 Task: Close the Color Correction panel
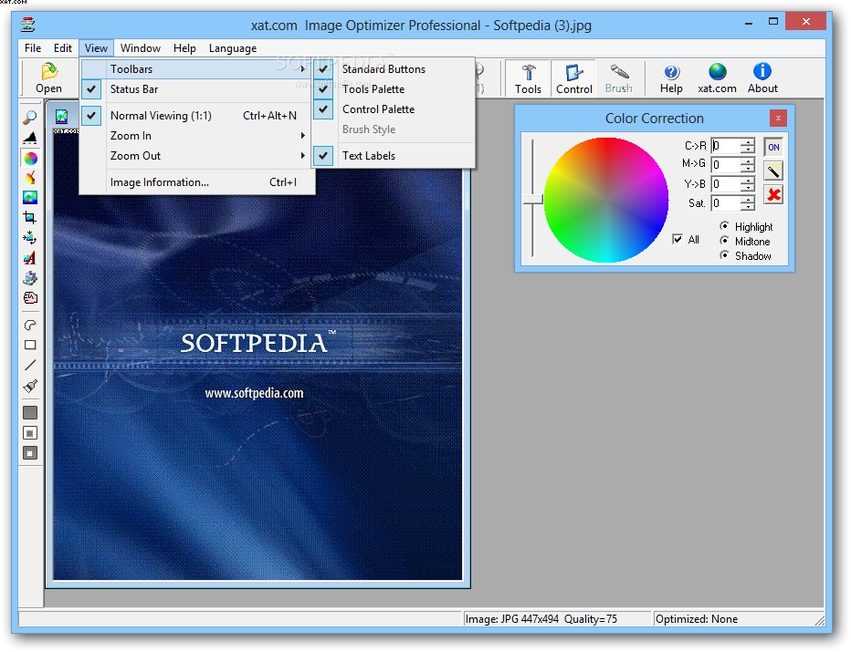pyautogui.click(x=778, y=118)
